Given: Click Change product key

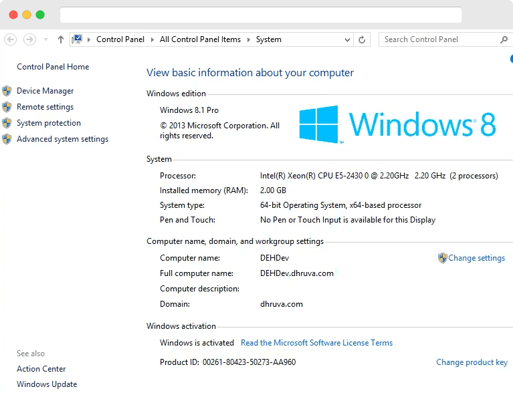Looking at the screenshot, I should [x=472, y=362].
